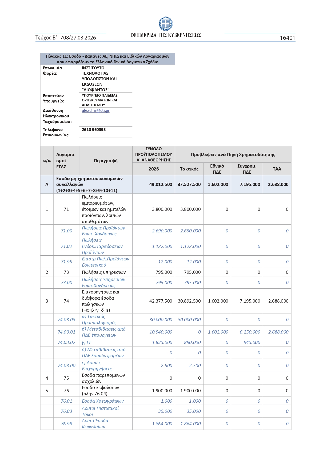Click the ΤΑΑ column header
Viewport: 331px width, 468px height.
point(277,169)
